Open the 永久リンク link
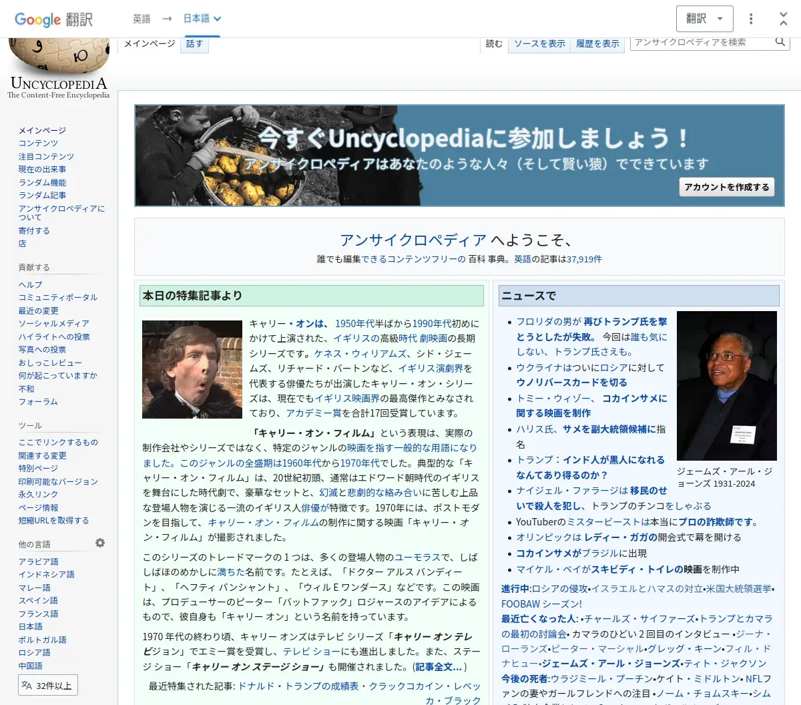801x705 pixels. 38,494
